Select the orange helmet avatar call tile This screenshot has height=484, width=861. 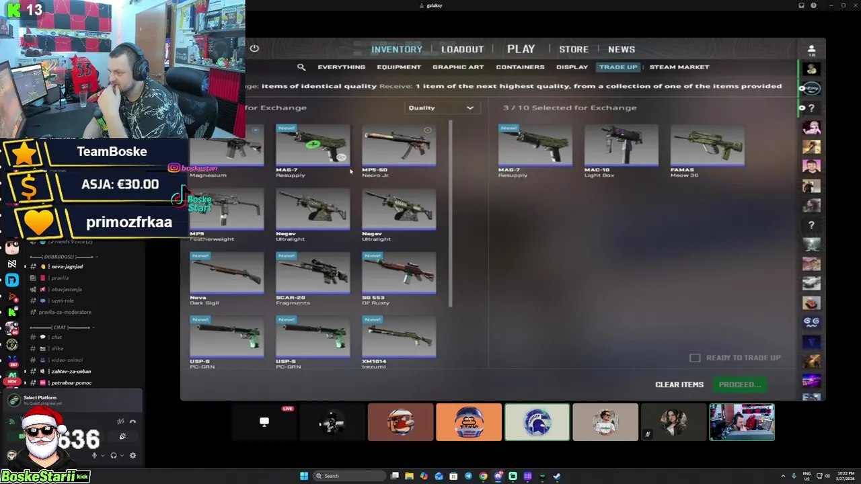pos(468,422)
